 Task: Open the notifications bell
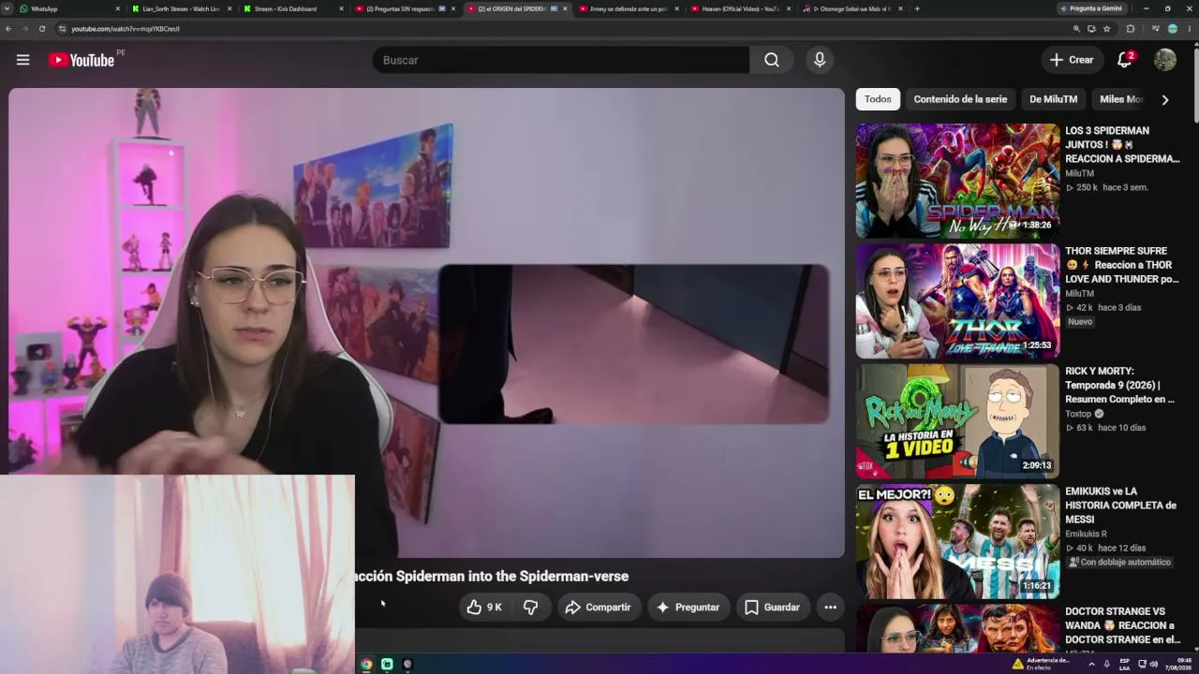point(1125,60)
